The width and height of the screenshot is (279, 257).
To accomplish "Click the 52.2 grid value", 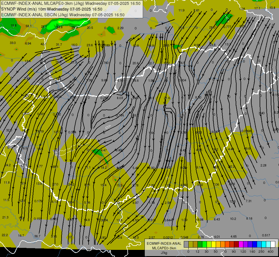I will 232,166.
